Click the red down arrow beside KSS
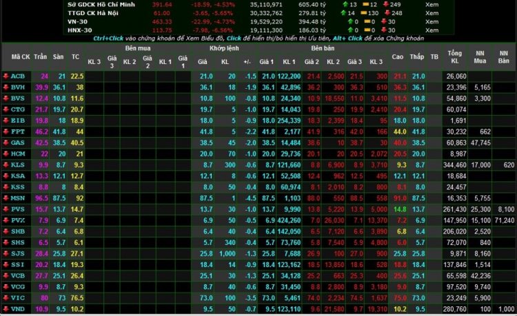This screenshot has height=316, width=517. [6, 187]
